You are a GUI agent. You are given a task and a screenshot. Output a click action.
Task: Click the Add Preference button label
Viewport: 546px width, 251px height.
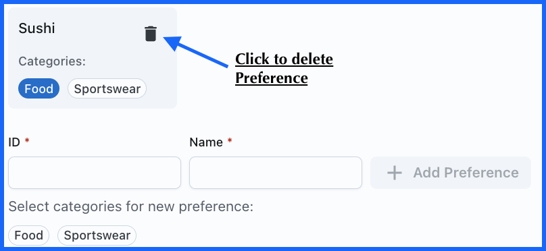pyautogui.click(x=466, y=173)
